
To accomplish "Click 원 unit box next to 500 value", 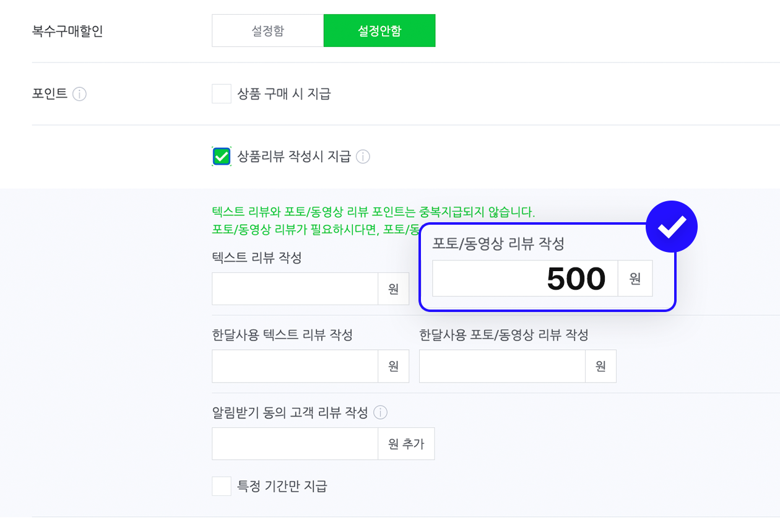I will tap(635, 279).
